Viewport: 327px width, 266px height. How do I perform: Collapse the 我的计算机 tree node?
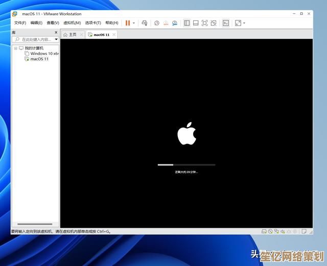point(15,49)
